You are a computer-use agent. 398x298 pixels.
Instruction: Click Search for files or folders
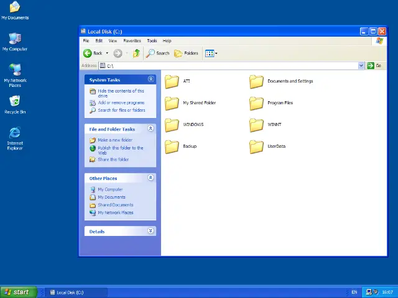point(122,111)
